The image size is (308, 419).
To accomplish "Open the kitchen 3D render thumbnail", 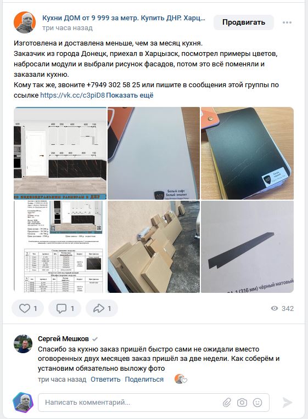I will (x=60, y=154).
